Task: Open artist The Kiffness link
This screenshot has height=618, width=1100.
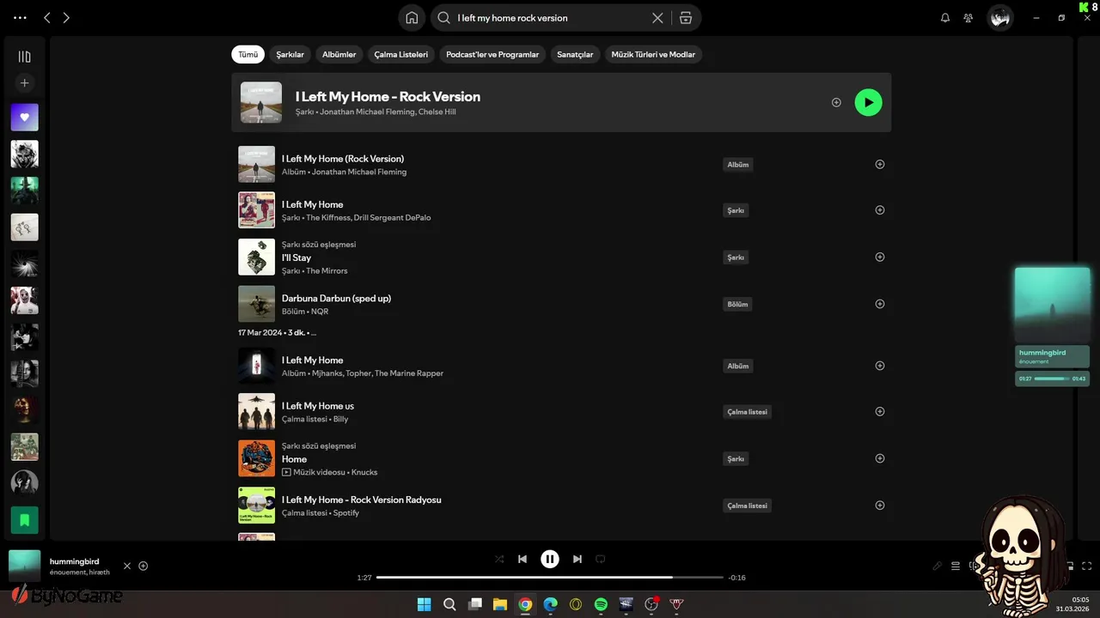Action: point(327,217)
